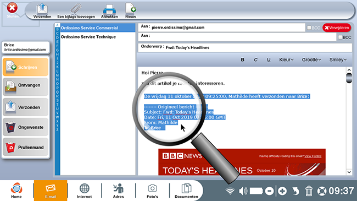Open the Smiley dropdown

pyautogui.click(x=338, y=59)
